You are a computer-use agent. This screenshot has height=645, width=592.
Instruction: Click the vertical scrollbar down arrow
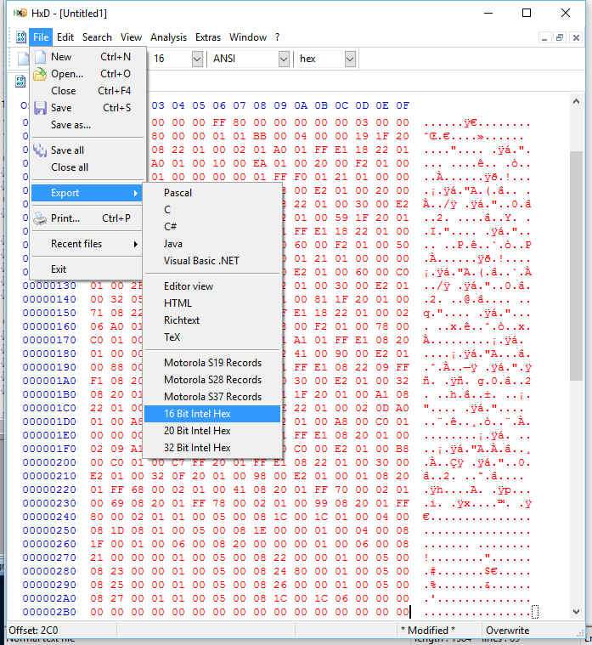(577, 611)
